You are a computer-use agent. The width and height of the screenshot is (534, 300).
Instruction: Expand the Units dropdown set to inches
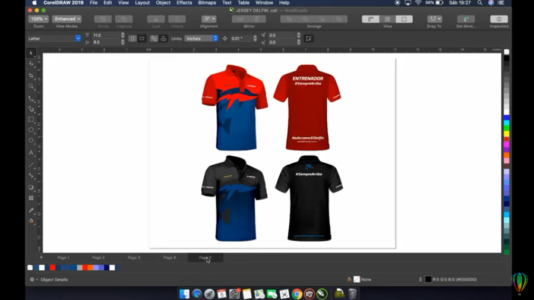[x=201, y=39]
